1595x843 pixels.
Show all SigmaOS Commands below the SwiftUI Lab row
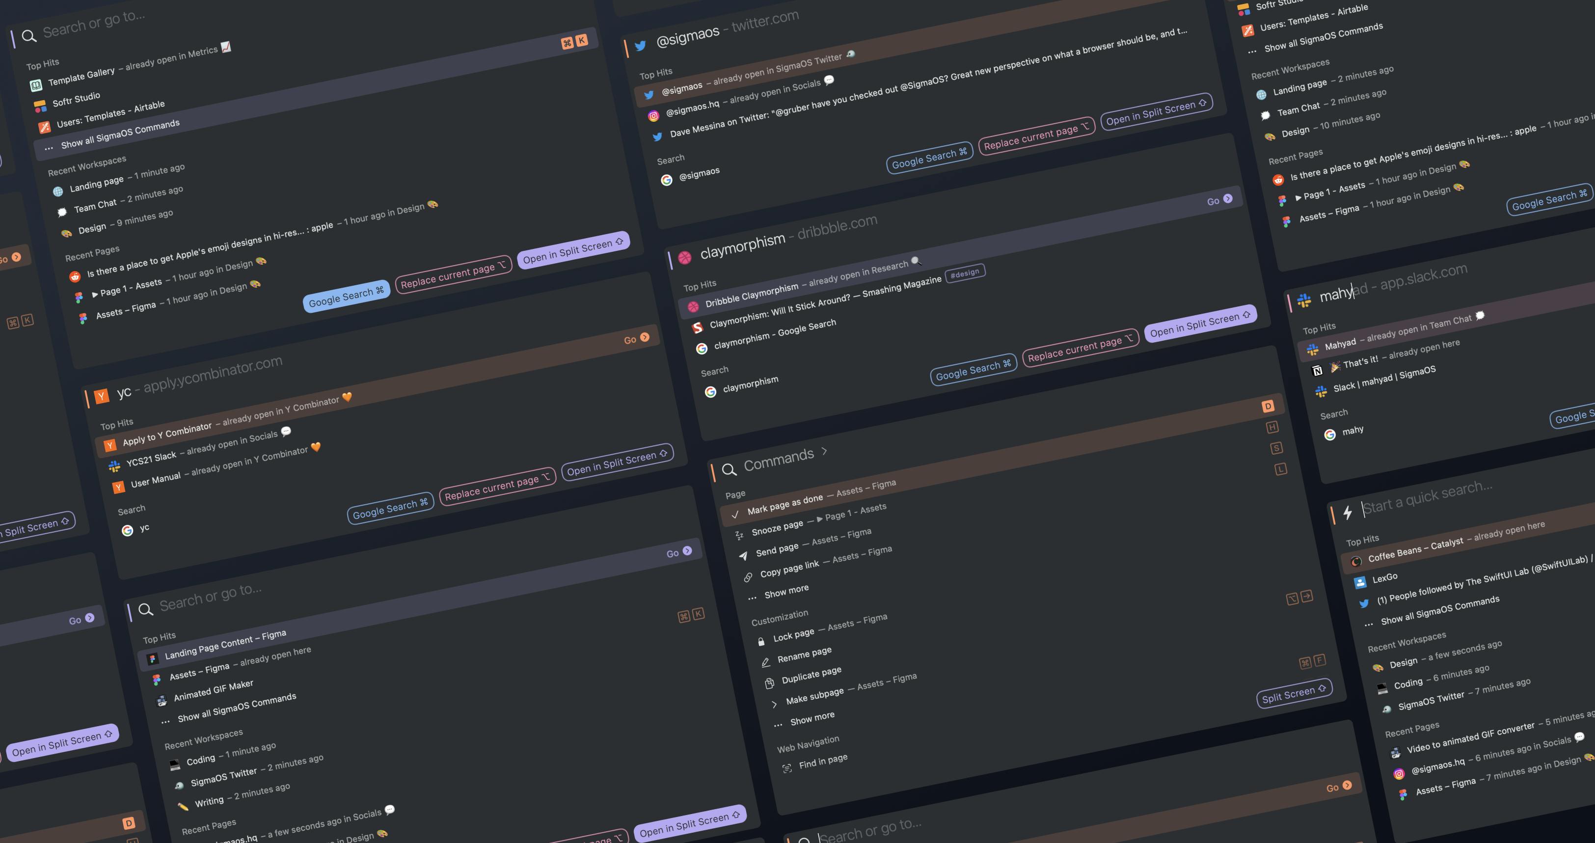[x=1439, y=610]
